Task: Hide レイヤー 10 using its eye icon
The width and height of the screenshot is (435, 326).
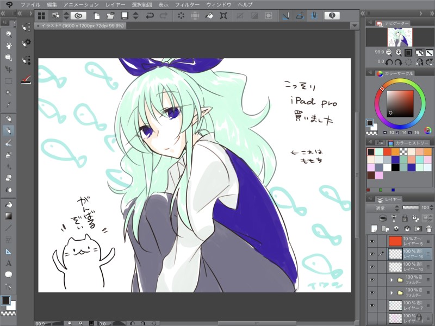Action: [x=372, y=267]
